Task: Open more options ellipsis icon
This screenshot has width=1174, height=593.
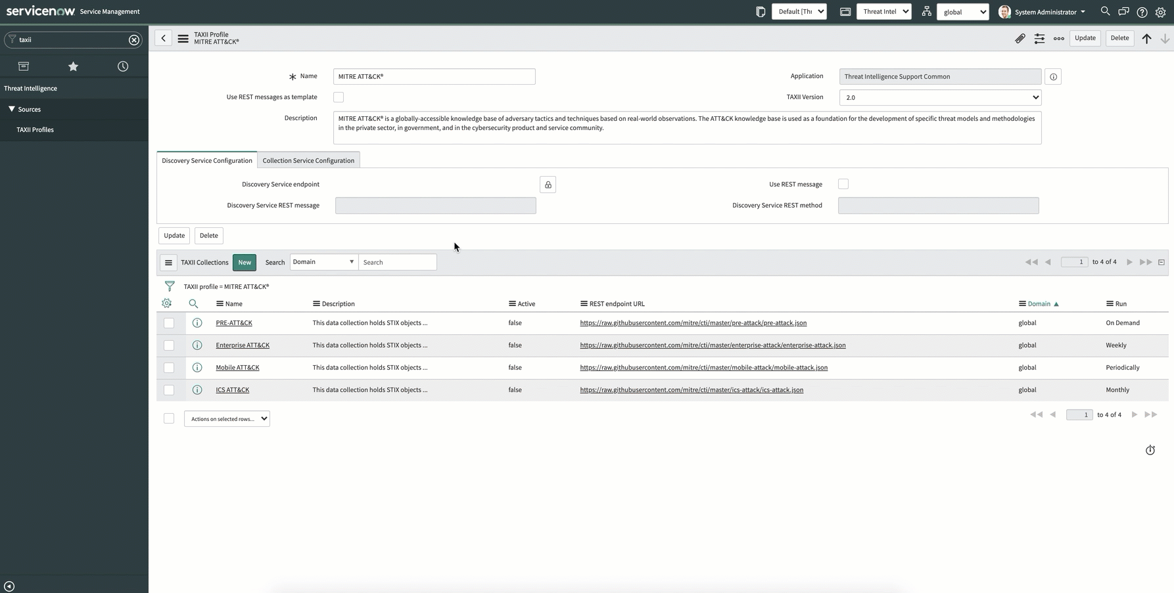Action: click(1059, 39)
